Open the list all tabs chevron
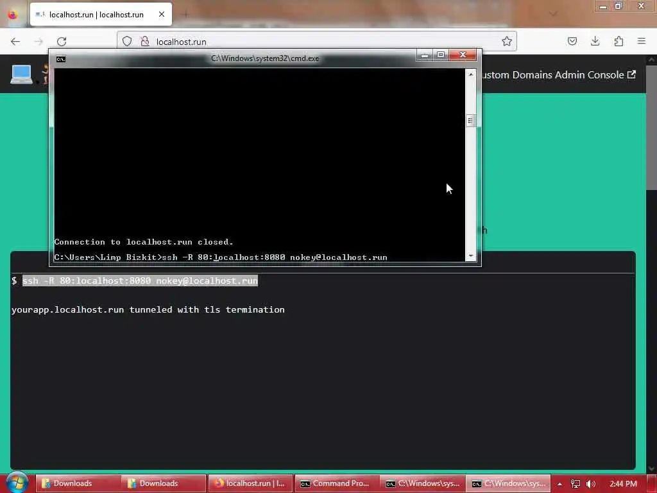 pos(553,14)
